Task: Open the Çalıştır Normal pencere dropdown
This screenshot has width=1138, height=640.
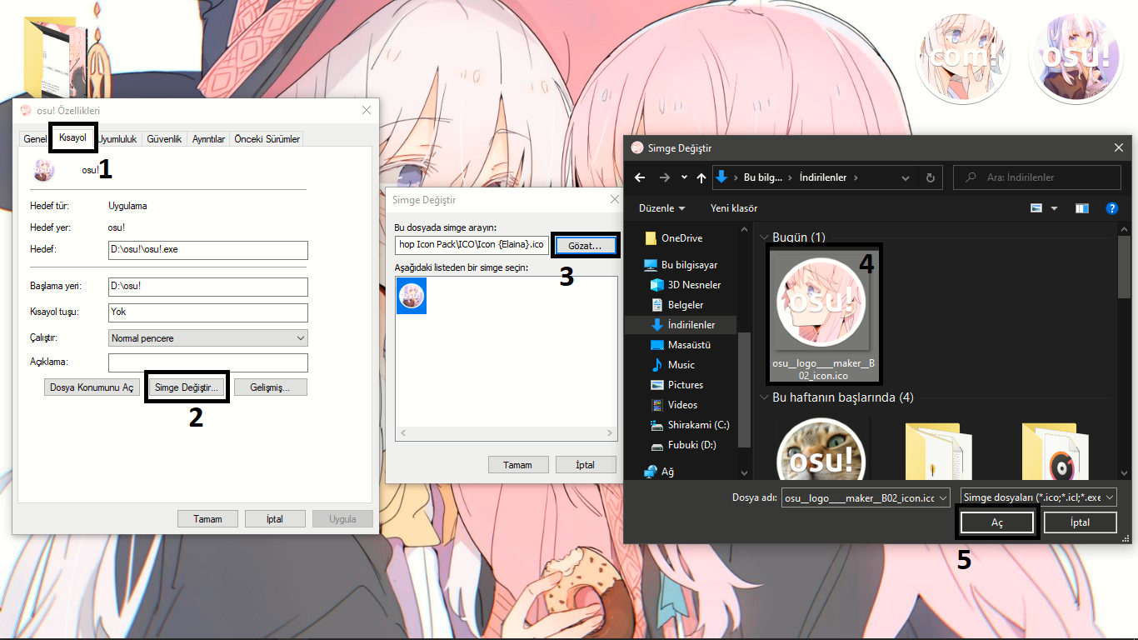Action: point(208,338)
